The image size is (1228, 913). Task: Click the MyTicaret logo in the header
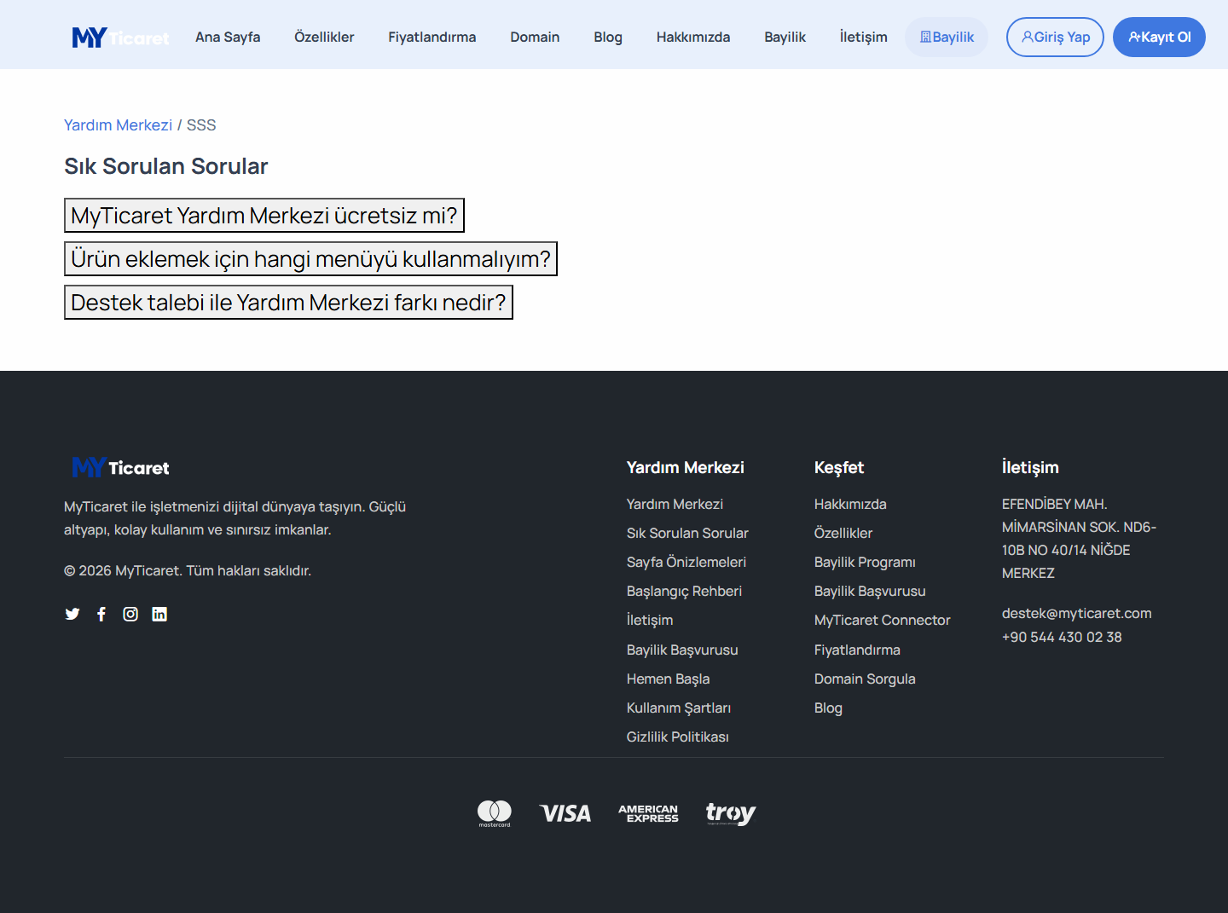[x=121, y=38]
